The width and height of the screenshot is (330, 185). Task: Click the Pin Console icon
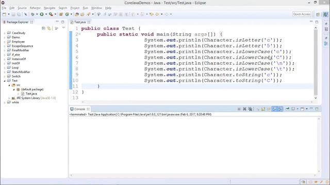pos(287,109)
